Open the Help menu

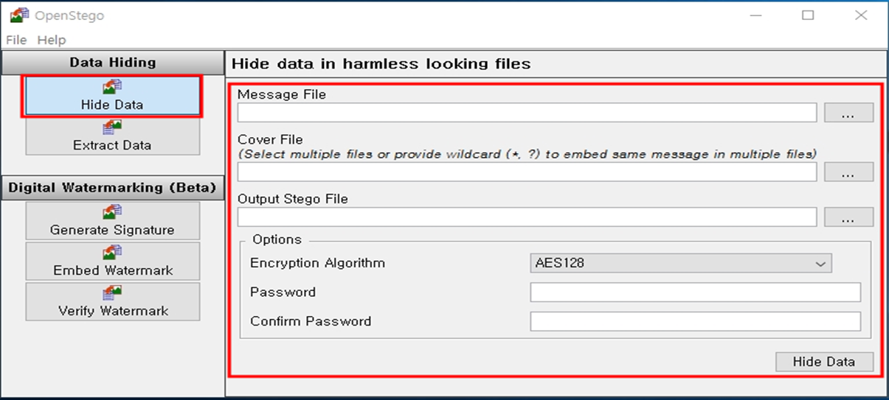pos(52,40)
